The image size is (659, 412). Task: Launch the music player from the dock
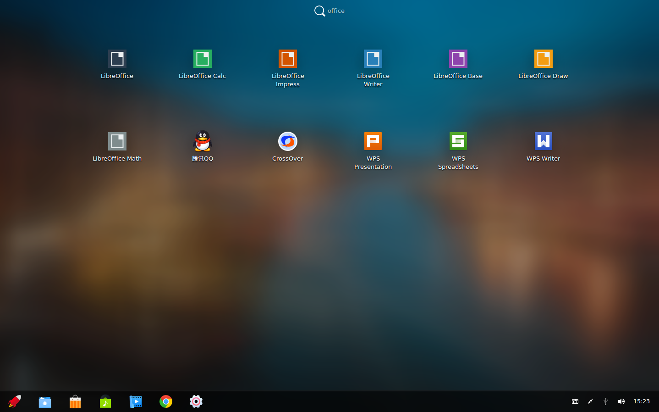coord(105,402)
